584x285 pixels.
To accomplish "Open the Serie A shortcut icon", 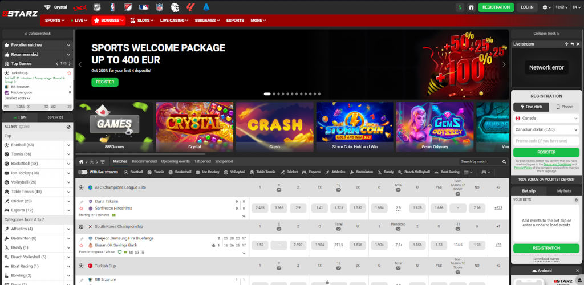I will (x=206, y=7).
